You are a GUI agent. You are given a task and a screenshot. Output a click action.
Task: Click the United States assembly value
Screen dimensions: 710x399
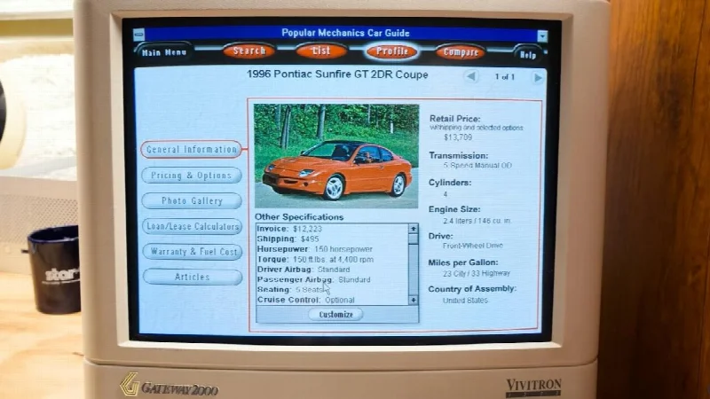pyautogui.click(x=465, y=301)
